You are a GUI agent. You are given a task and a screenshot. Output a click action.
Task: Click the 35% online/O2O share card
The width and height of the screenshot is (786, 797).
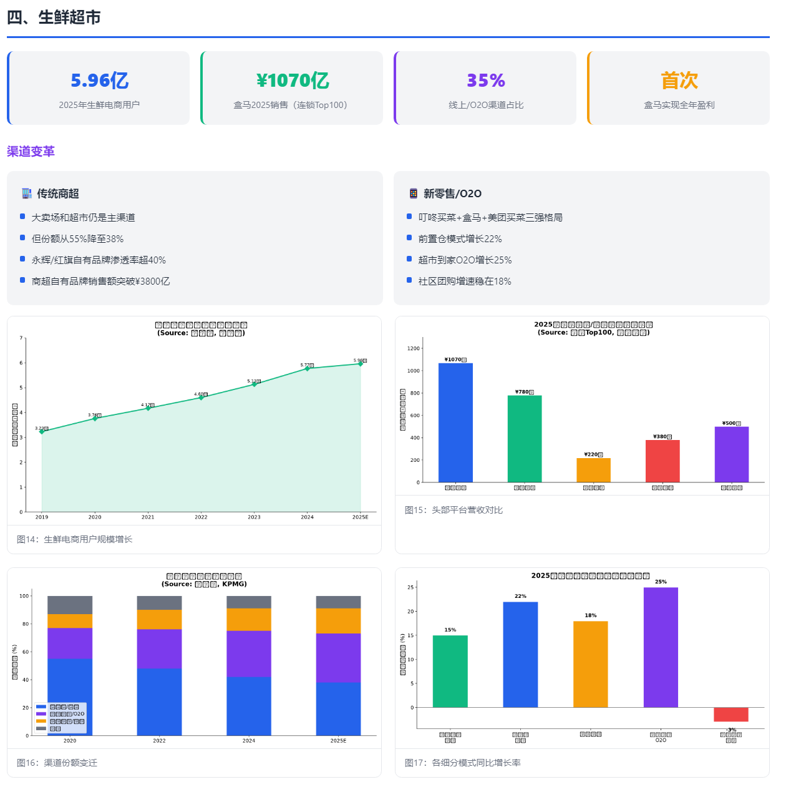tap(485, 88)
